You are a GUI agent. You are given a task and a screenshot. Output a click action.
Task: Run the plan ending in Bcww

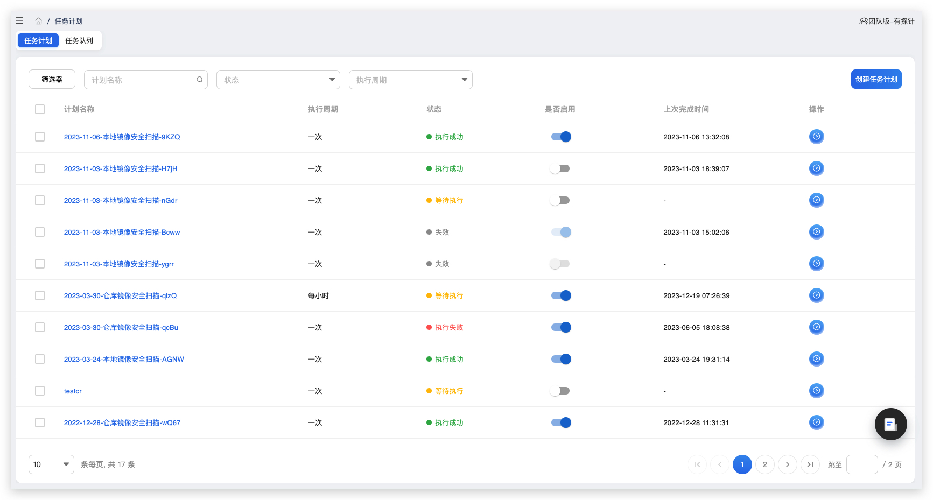point(816,232)
